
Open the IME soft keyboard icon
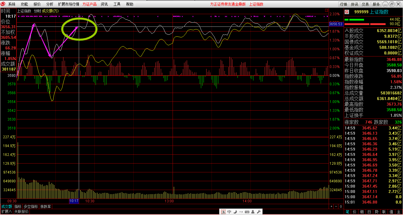(x=247, y=212)
